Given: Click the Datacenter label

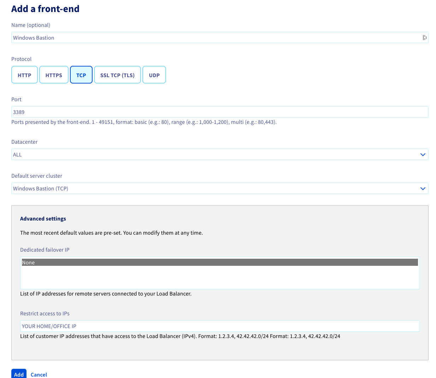Looking at the screenshot, I should point(24,142).
